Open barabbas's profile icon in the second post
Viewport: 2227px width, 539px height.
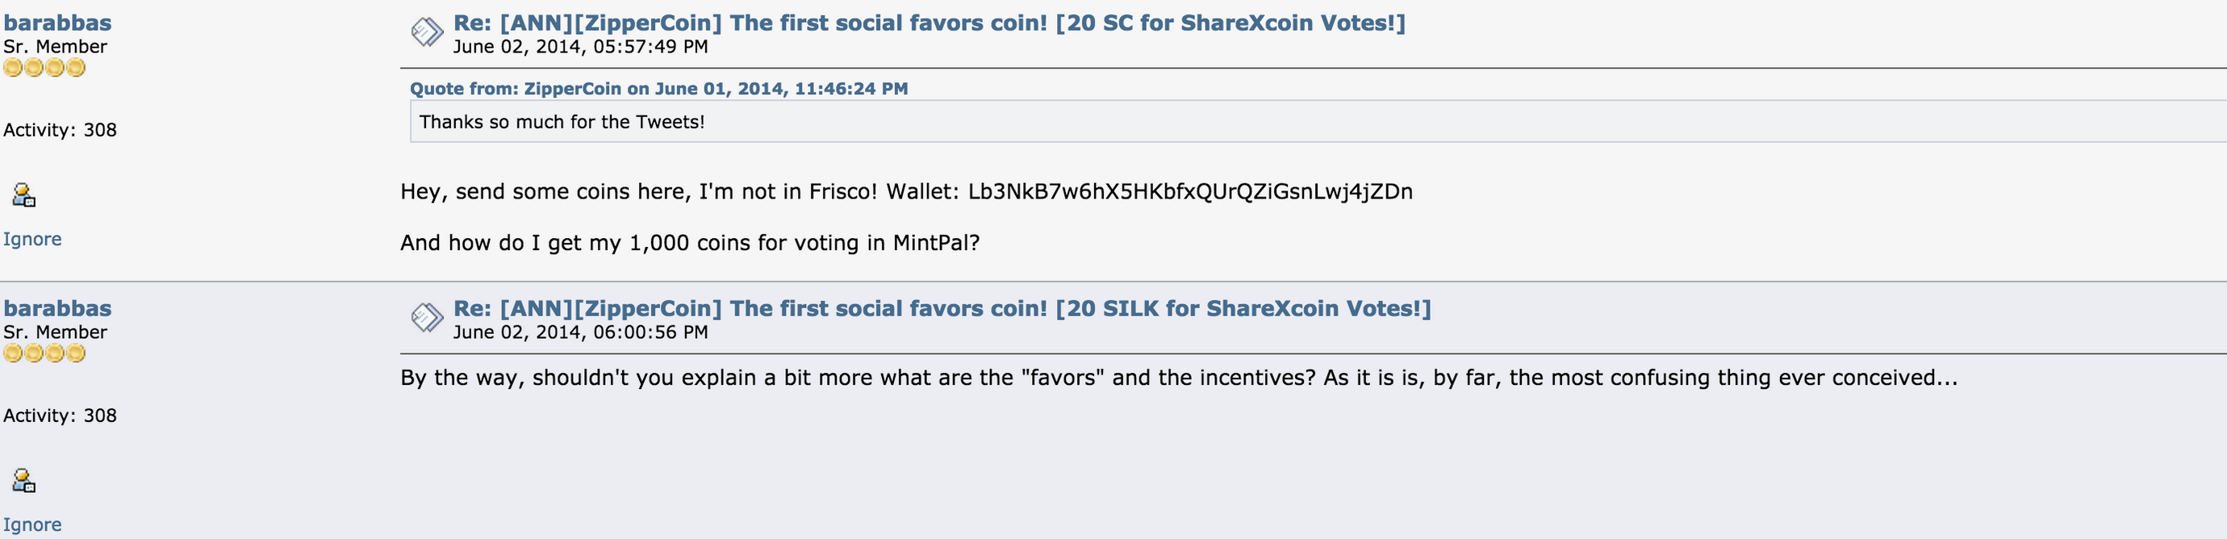click(23, 481)
